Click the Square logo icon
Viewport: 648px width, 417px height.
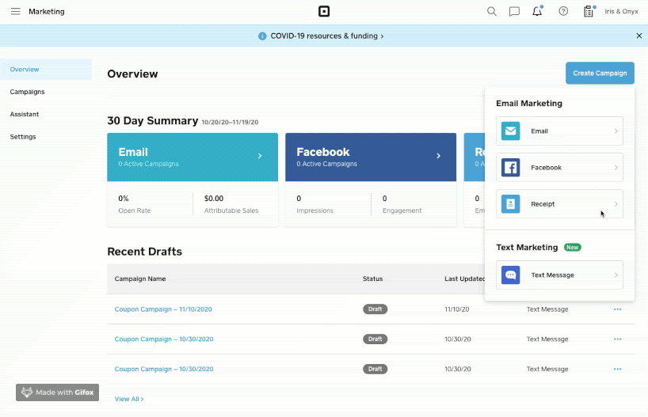pos(323,12)
